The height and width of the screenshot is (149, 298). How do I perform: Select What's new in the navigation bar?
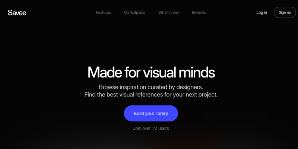pyautogui.click(x=168, y=13)
